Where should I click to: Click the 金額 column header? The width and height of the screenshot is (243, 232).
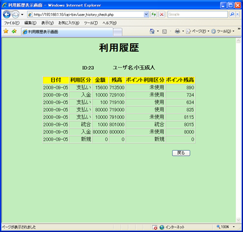[100, 80]
